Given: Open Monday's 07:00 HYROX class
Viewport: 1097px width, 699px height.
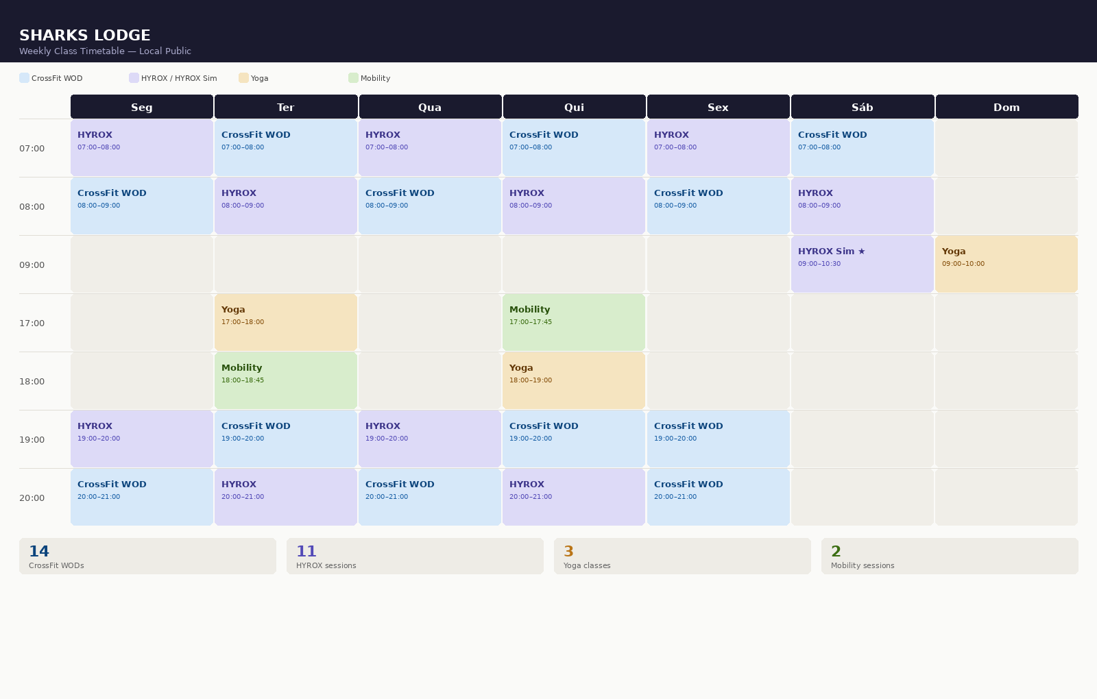Looking at the screenshot, I should [142, 148].
